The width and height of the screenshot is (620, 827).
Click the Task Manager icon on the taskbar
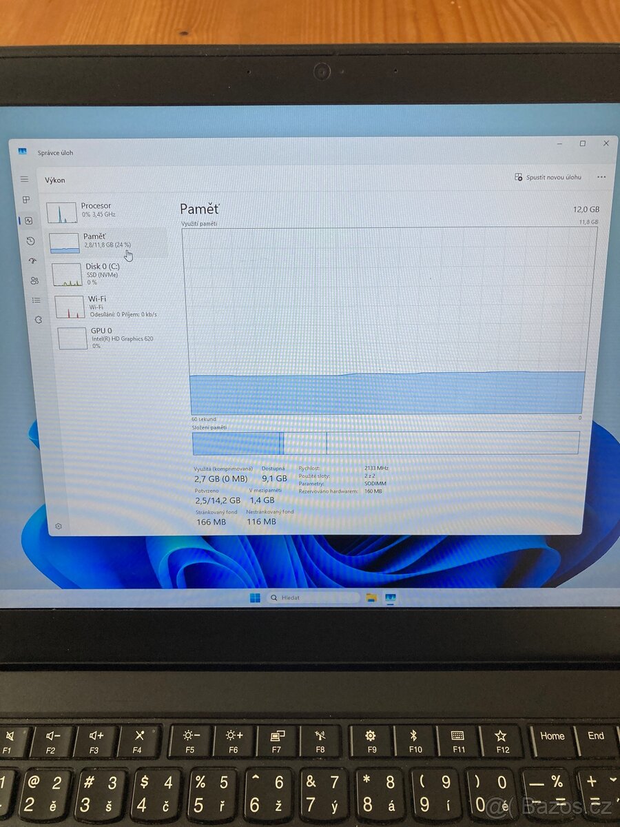coord(391,598)
